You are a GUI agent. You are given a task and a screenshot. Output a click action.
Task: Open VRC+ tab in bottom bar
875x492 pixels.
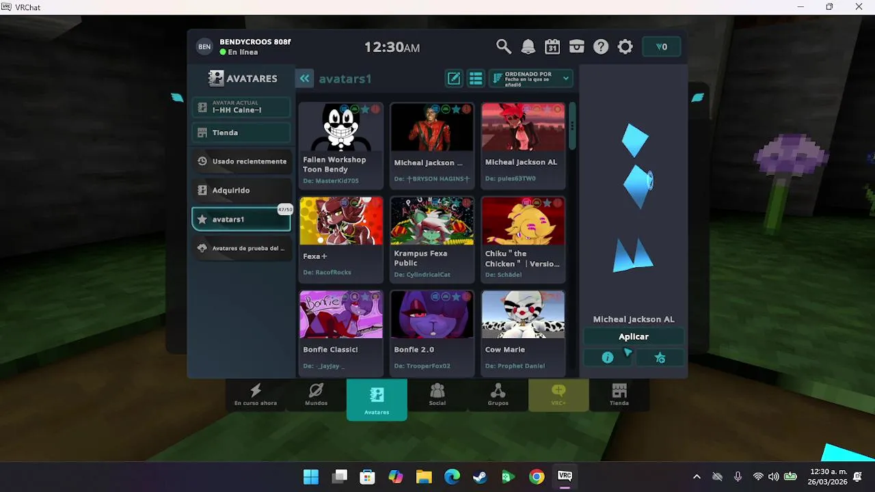tap(558, 395)
